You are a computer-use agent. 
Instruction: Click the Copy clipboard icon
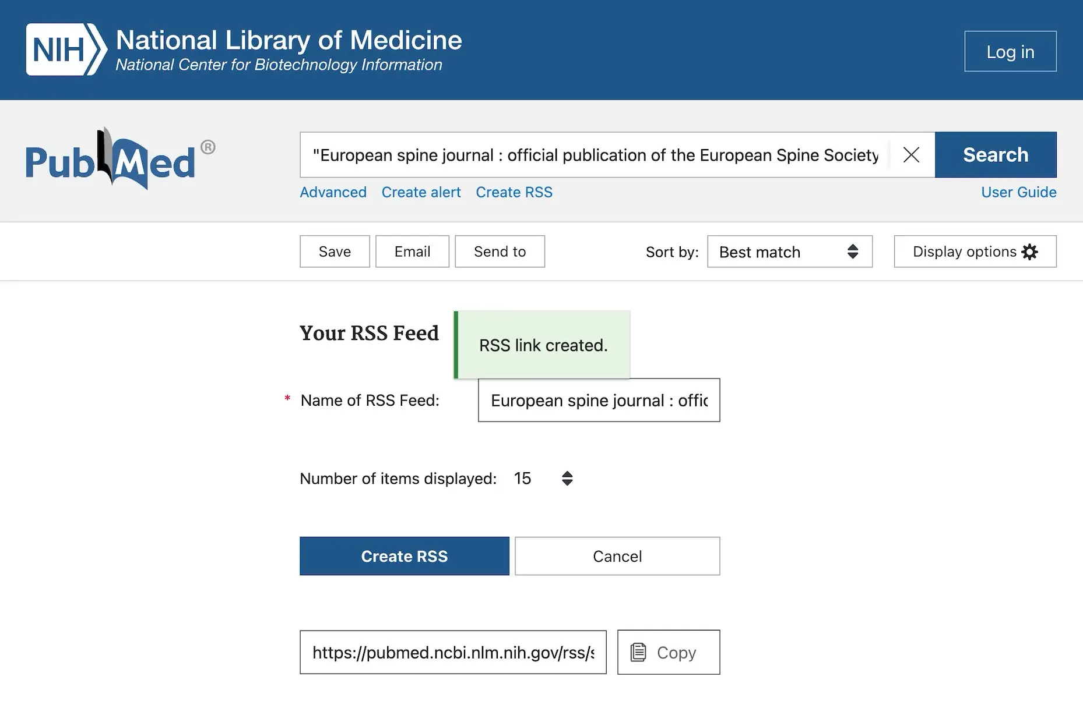click(x=638, y=653)
